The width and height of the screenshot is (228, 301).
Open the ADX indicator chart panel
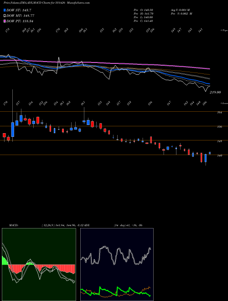pos(117,265)
